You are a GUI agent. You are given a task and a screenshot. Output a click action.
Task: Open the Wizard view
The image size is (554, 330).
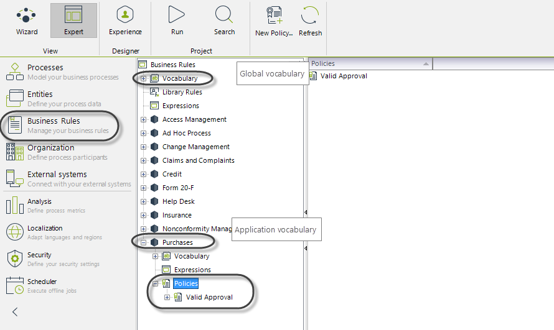click(x=27, y=21)
